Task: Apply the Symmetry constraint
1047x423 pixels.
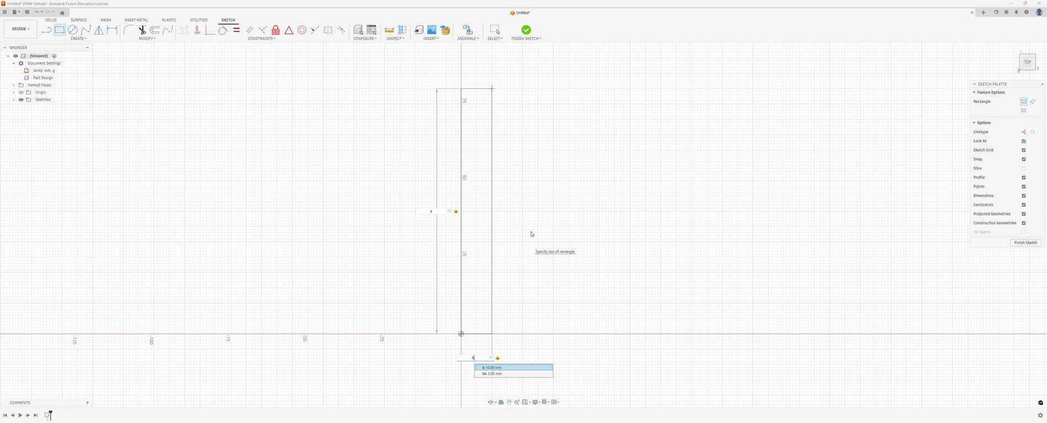Action: pyautogui.click(x=328, y=30)
